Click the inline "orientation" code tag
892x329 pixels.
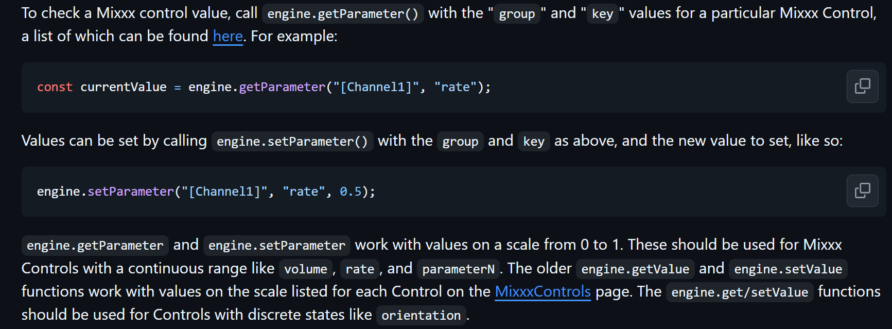click(421, 315)
